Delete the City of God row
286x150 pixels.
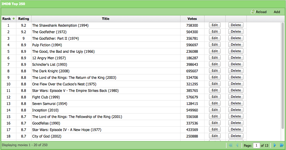pyautogui.click(x=236, y=136)
